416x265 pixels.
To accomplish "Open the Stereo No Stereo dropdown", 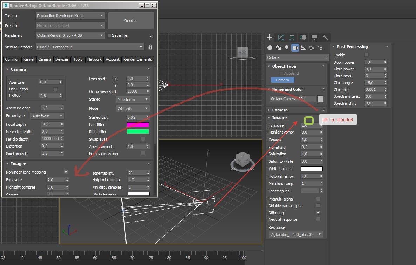I will pyautogui.click(x=133, y=100).
